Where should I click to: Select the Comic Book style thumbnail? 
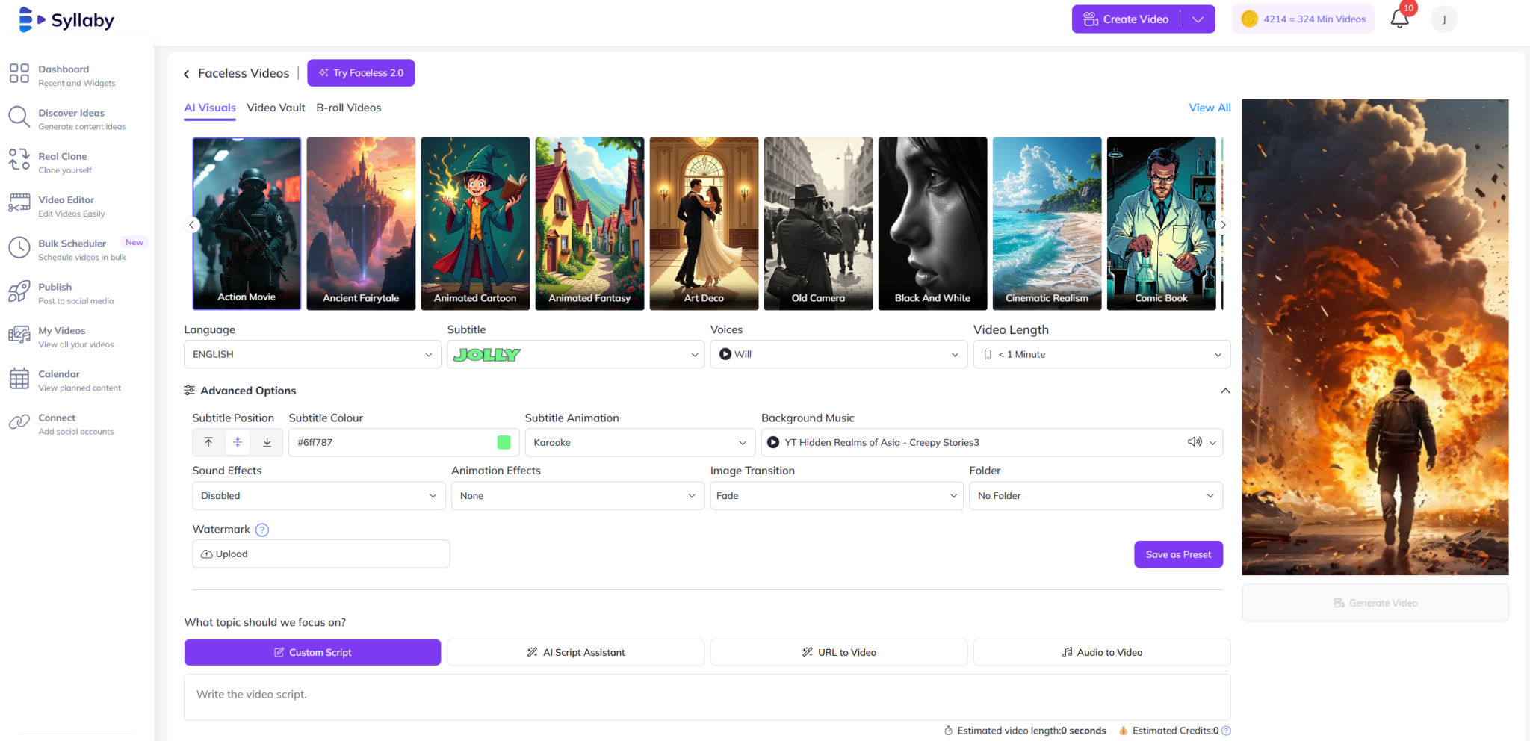(1161, 223)
